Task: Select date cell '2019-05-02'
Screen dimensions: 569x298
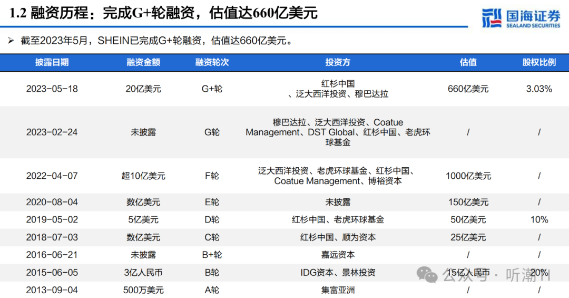Action: (x=52, y=220)
